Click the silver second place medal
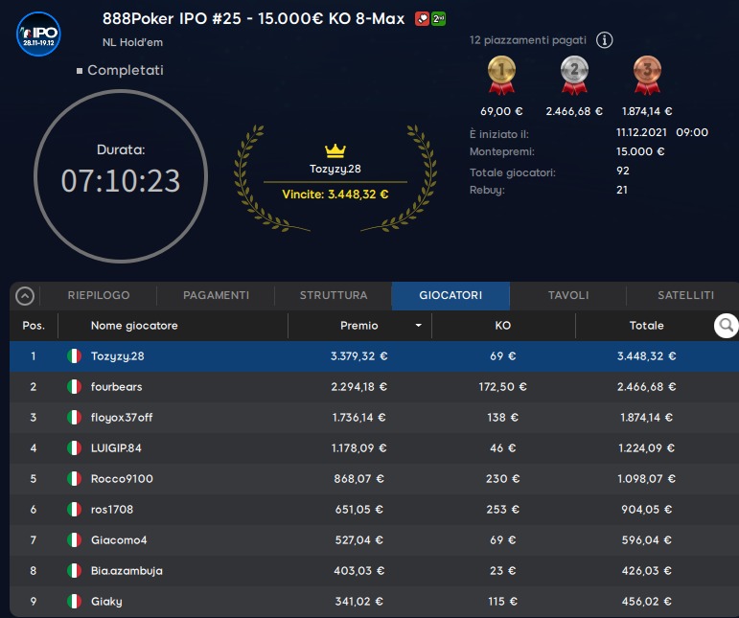 point(574,75)
